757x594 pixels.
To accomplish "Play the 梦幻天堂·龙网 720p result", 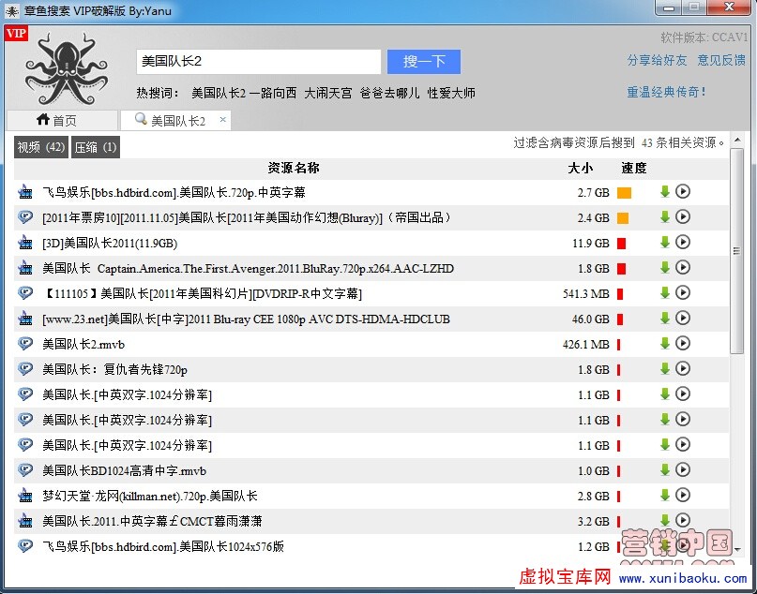I will coord(683,496).
